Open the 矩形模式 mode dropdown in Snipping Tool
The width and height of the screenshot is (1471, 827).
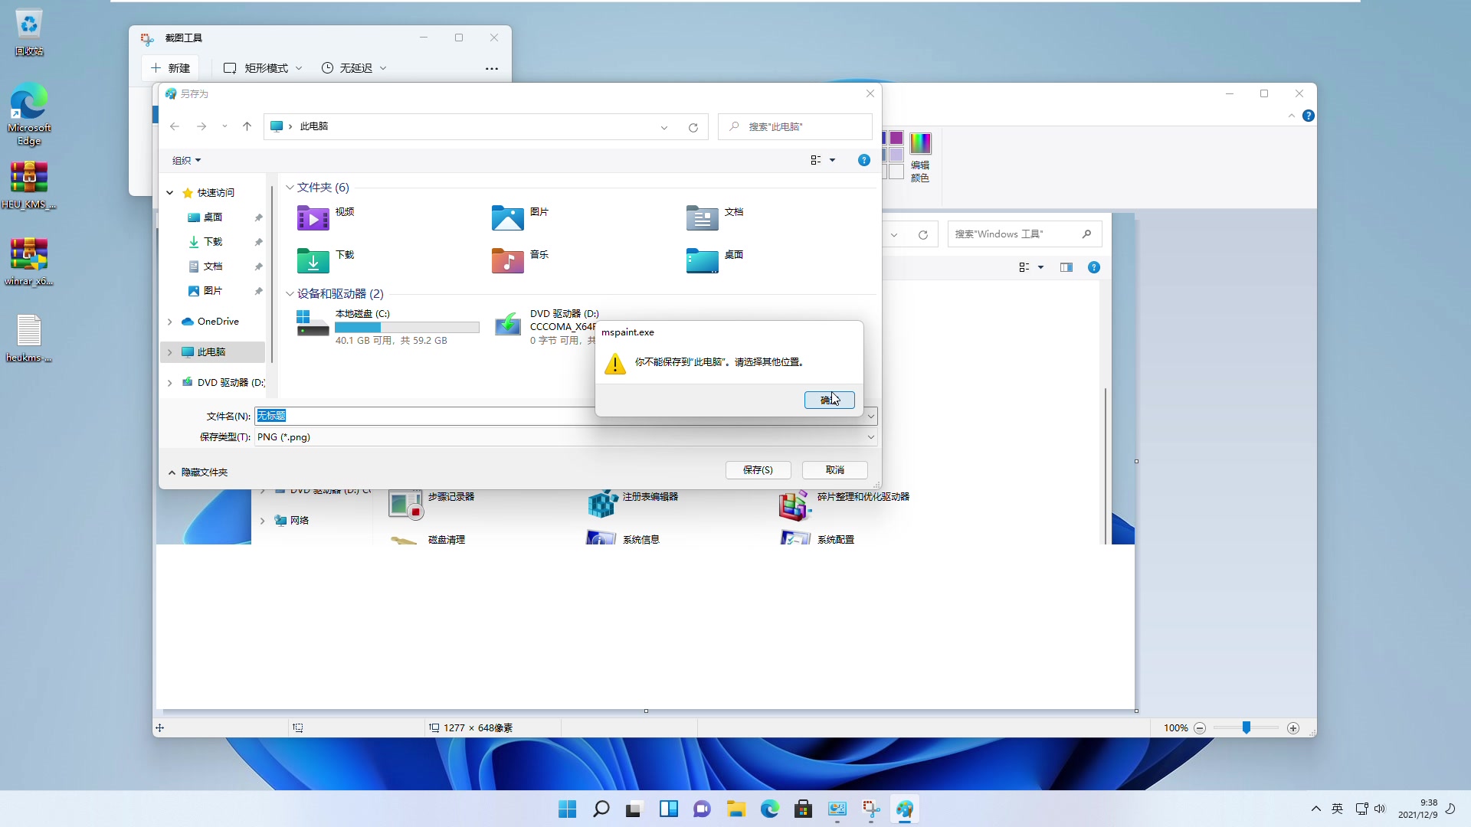point(300,67)
